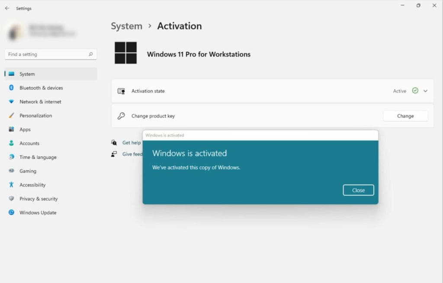Viewport: 443px width, 283px height.
Task: Click the Give feedback person icon
Action: (x=114, y=154)
